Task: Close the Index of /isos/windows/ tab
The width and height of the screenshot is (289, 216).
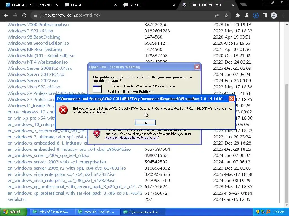Action: click(x=233, y=5)
